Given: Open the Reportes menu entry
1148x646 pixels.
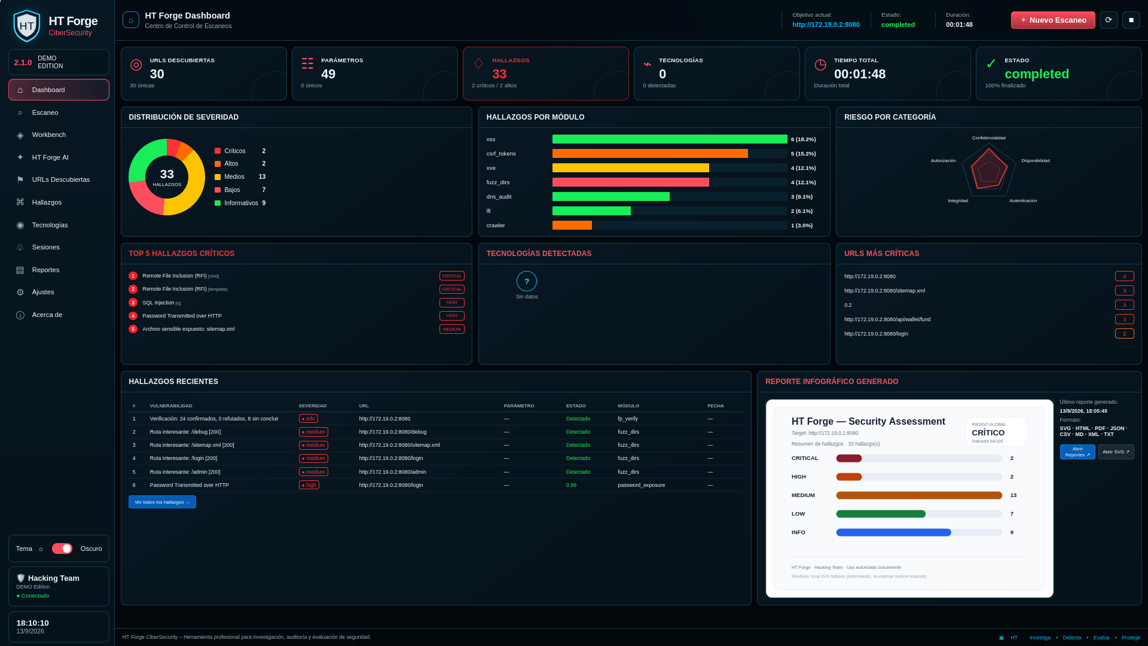Looking at the screenshot, I should (x=59, y=270).
